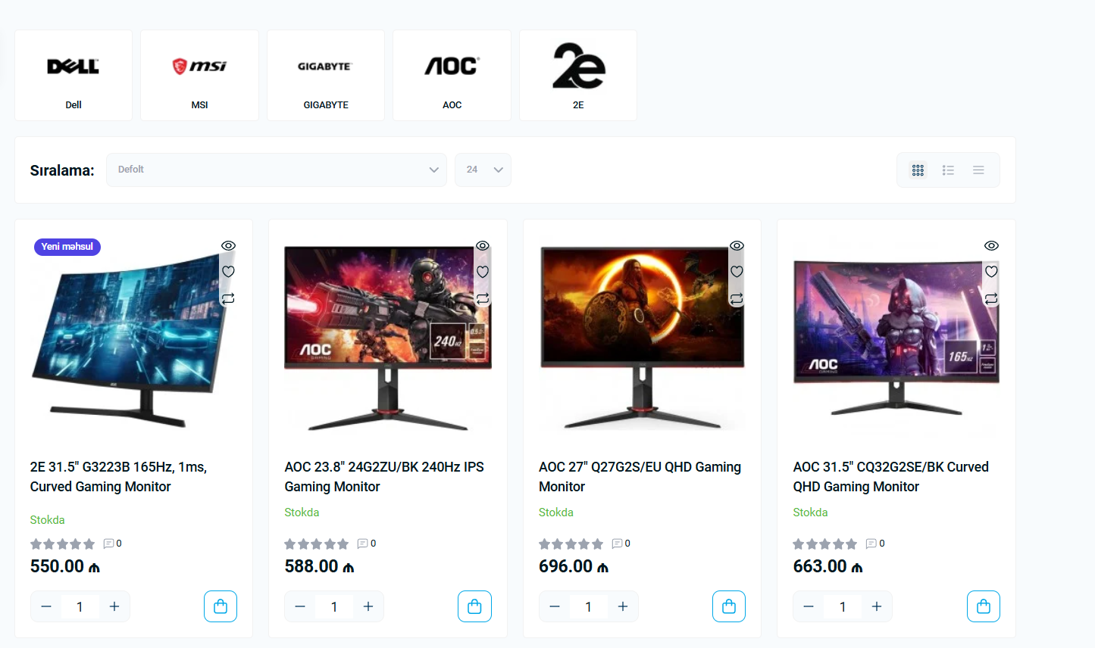The width and height of the screenshot is (1095, 648).
Task: Add 2E G3223B monitor to cart
Action: pyautogui.click(x=221, y=606)
